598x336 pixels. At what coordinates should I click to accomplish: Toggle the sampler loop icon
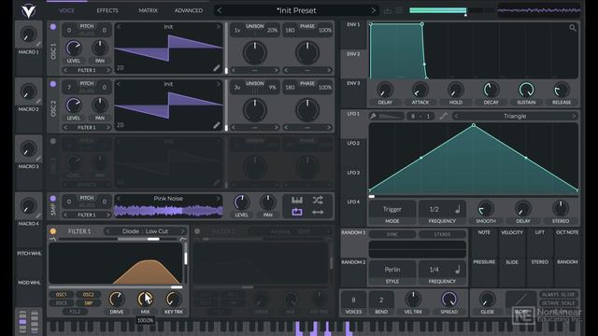pyautogui.click(x=297, y=212)
